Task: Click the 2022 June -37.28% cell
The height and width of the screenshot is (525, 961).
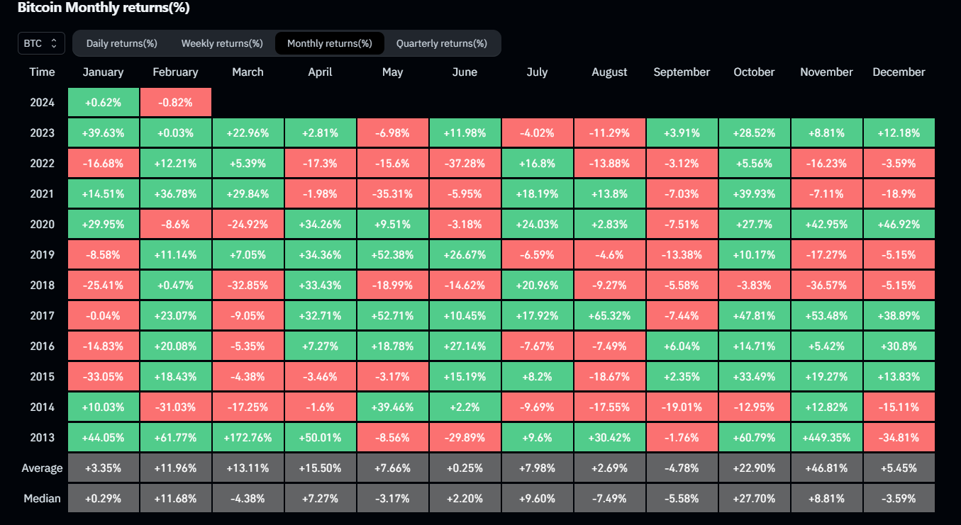Action: coord(465,163)
